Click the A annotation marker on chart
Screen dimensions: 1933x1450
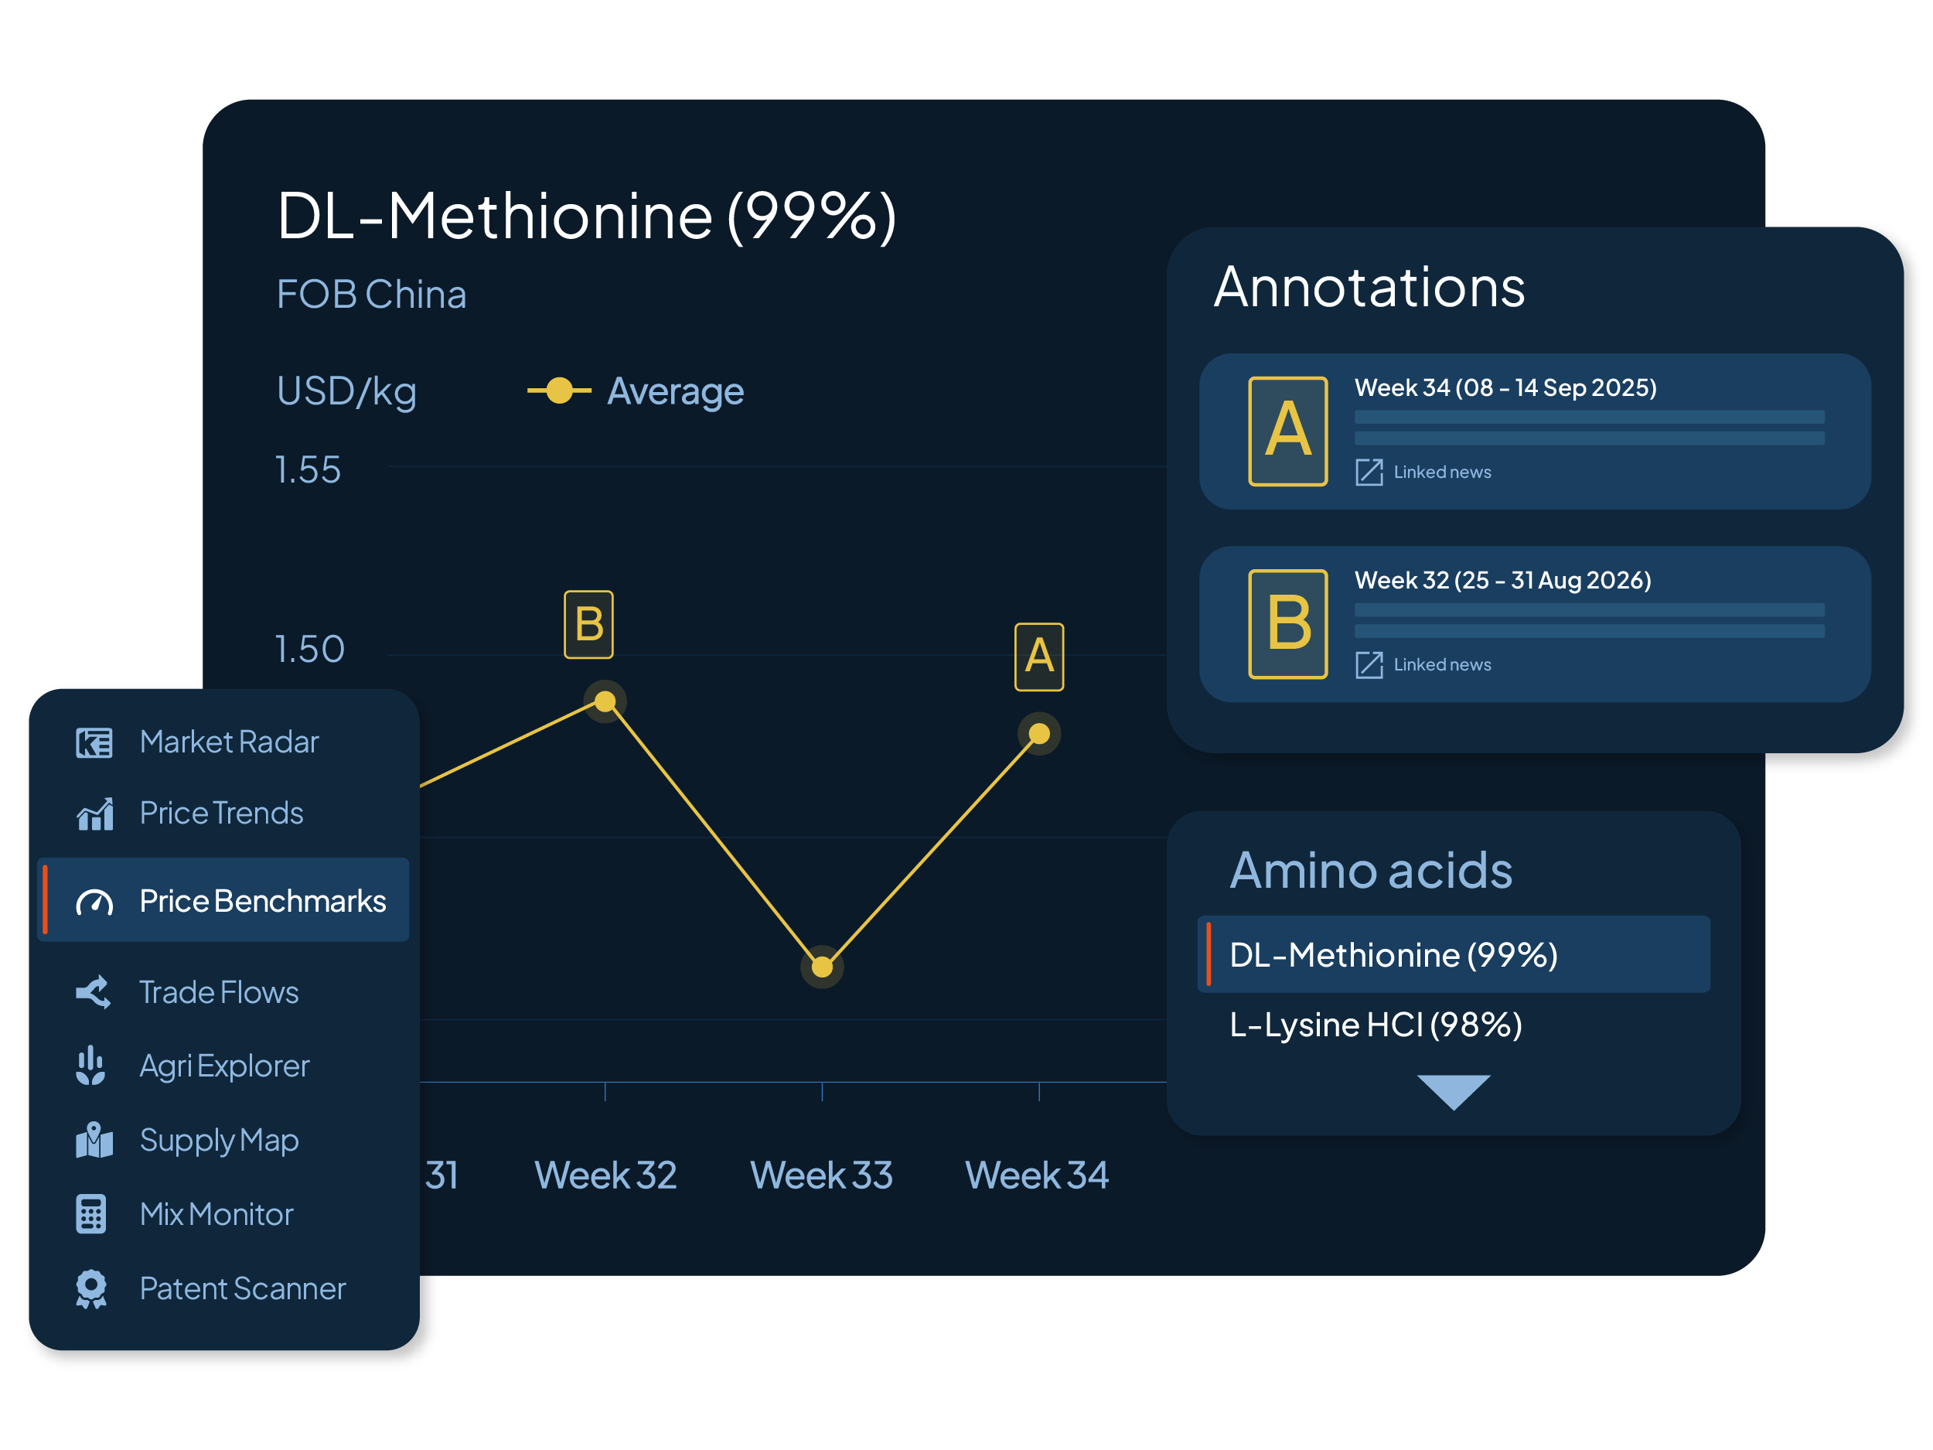[x=1038, y=657]
